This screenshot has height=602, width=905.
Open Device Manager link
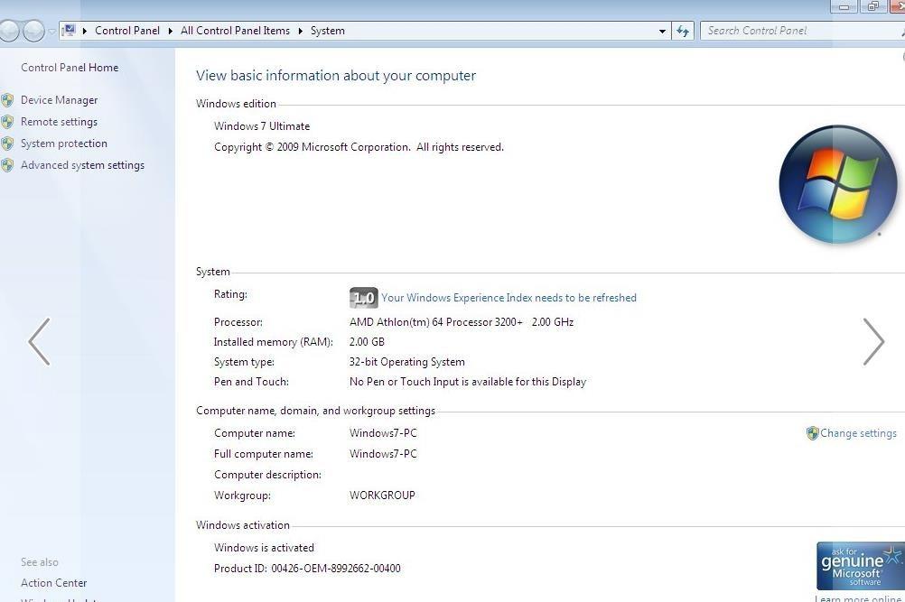point(59,100)
